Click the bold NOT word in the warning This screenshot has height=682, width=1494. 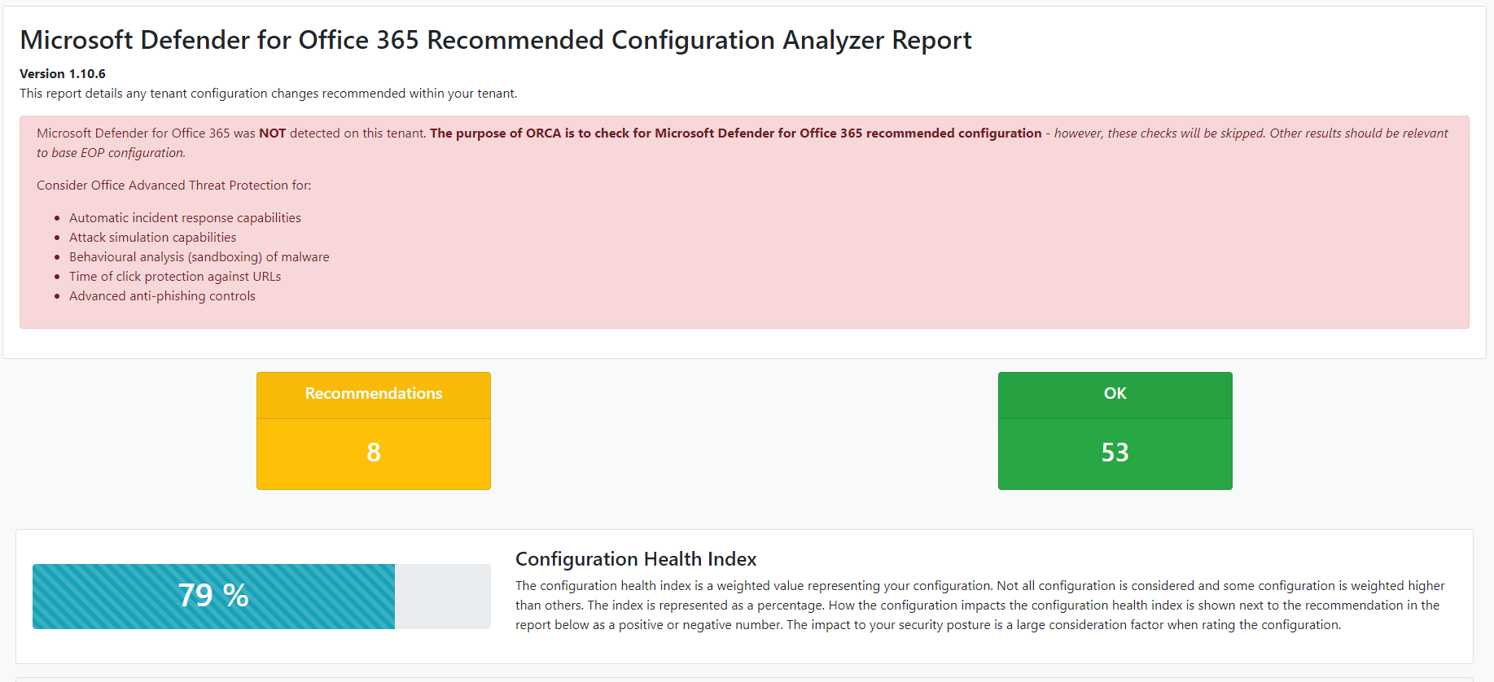pyautogui.click(x=272, y=133)
